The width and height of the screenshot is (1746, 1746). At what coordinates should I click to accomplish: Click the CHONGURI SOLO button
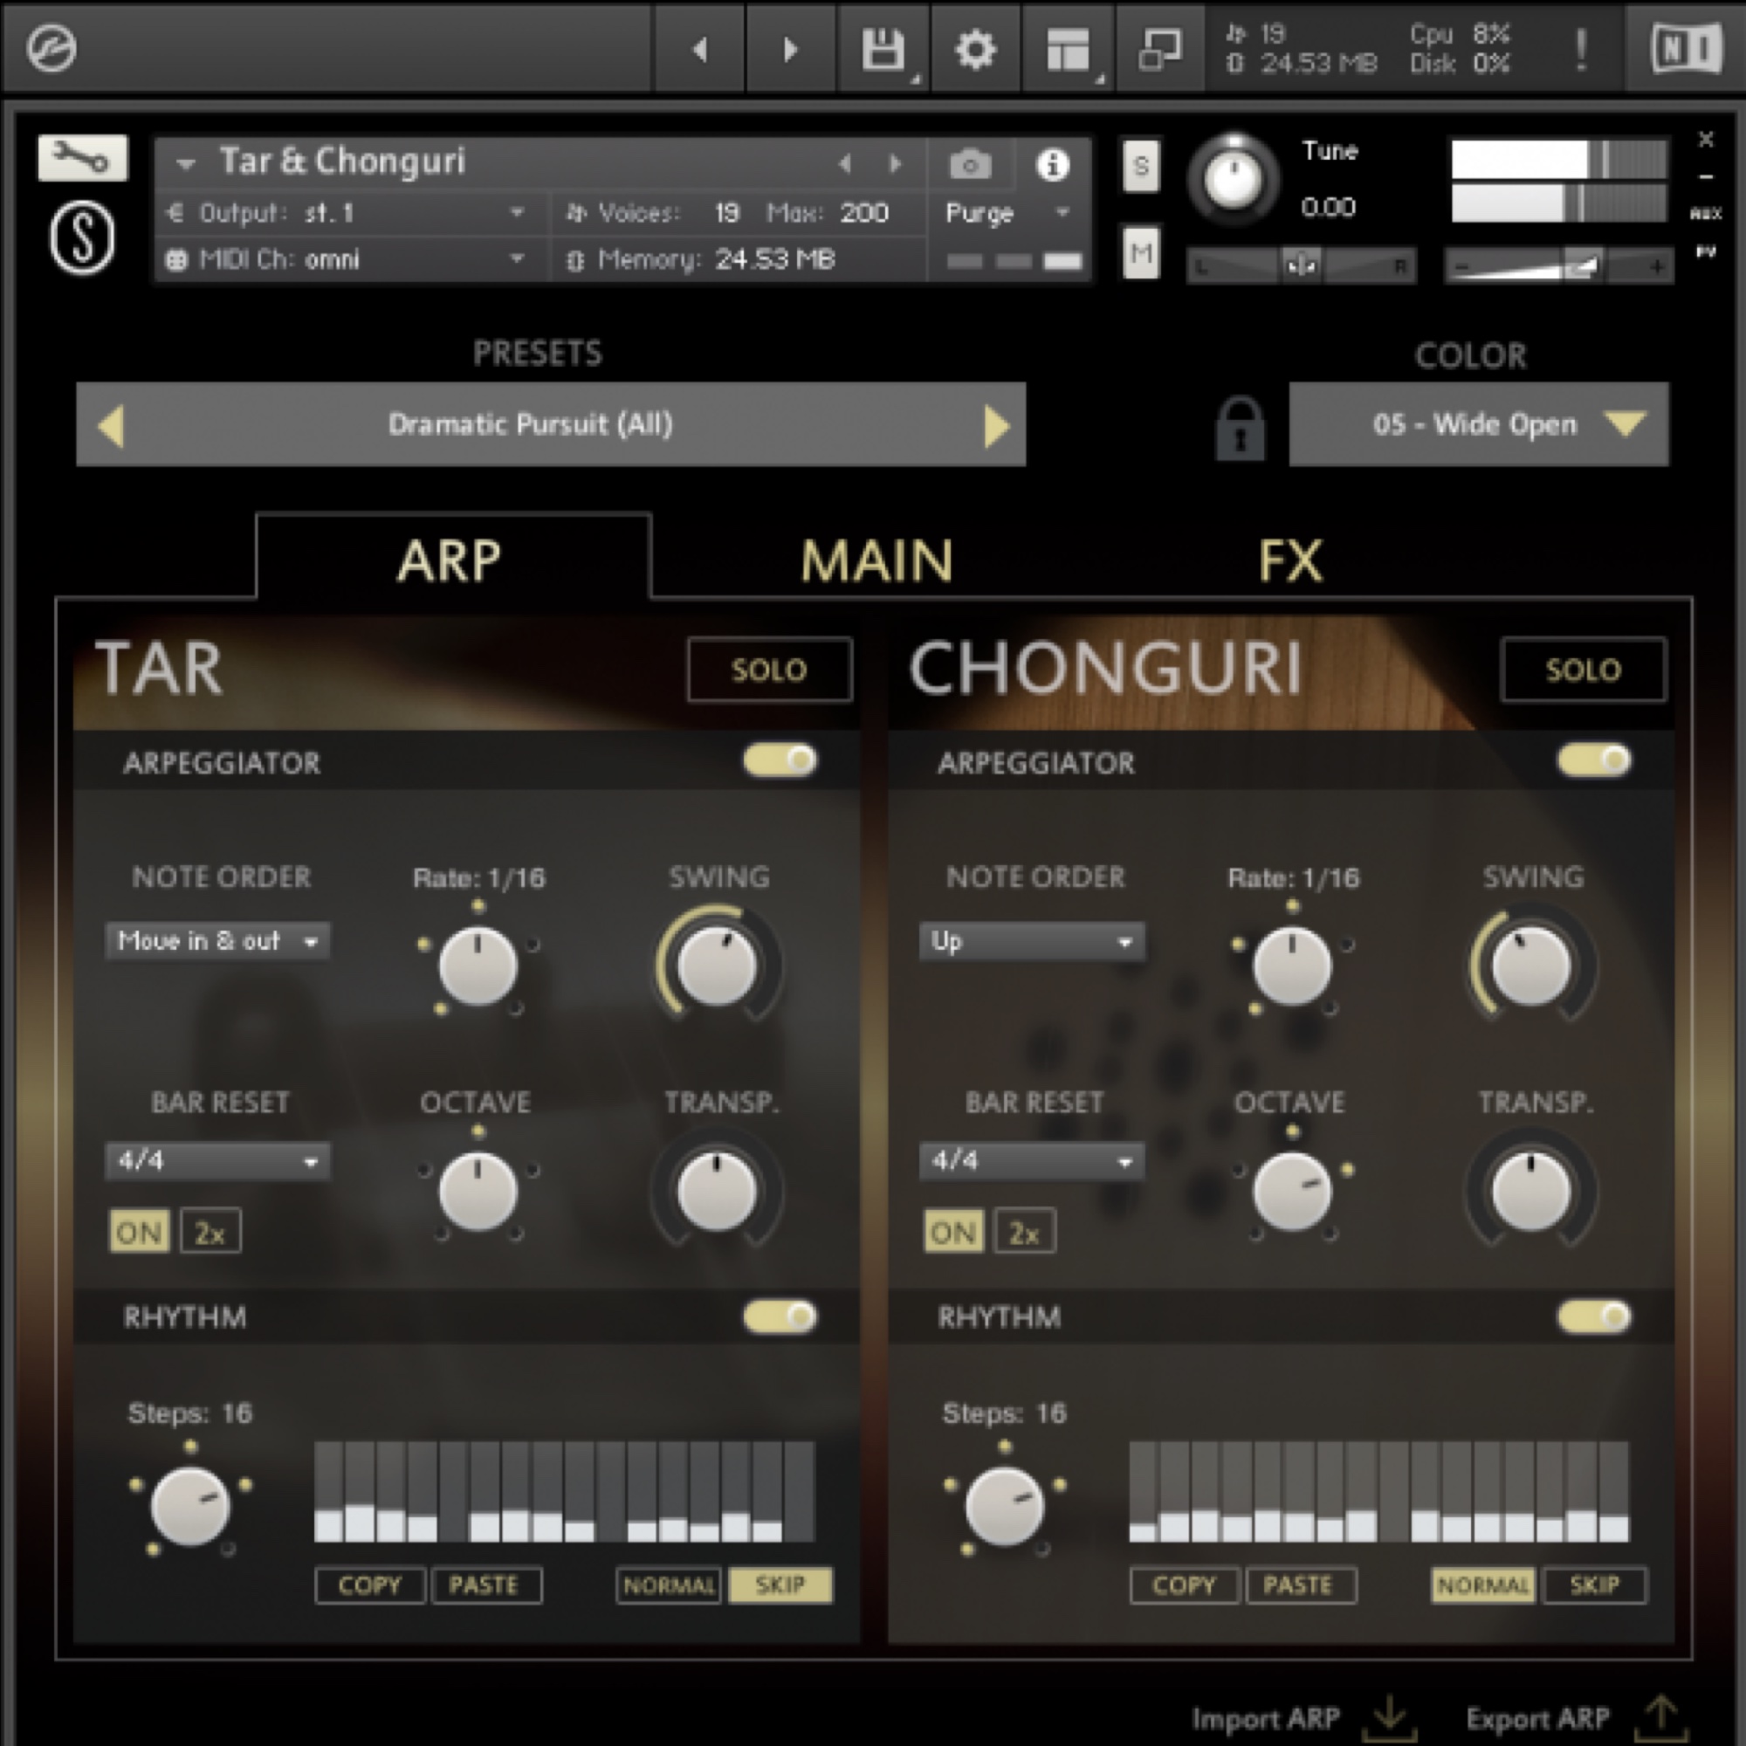(1584, 670)
